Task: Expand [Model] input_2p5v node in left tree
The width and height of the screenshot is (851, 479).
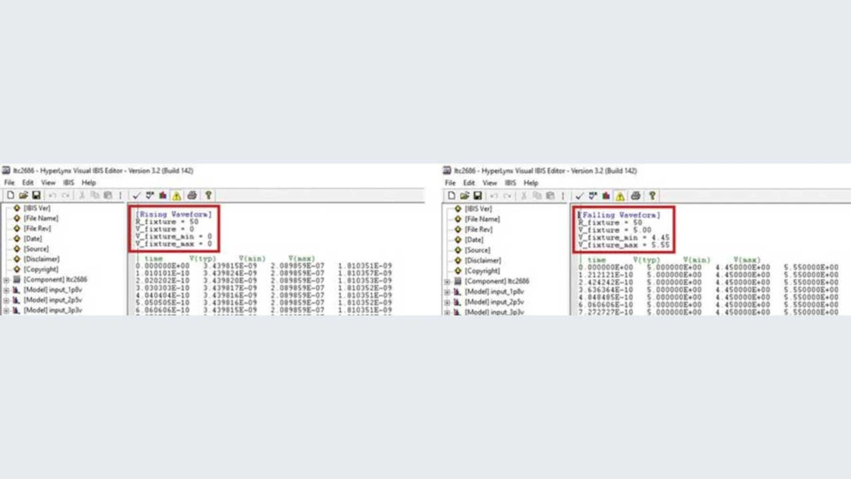Action: pos(6,300)
